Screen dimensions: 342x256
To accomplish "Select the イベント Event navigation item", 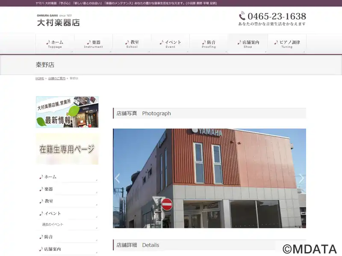I will click(170, 44).
